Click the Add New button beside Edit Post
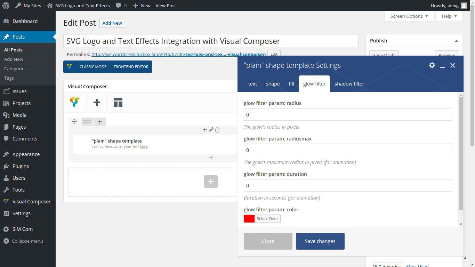The height and width of the screenshot is (267, 475). (112, 23)
